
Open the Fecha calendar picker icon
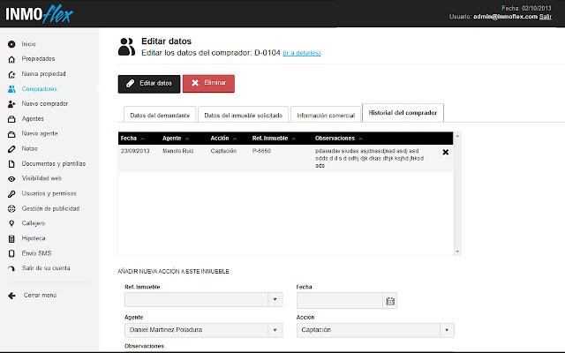click(390, 301)
